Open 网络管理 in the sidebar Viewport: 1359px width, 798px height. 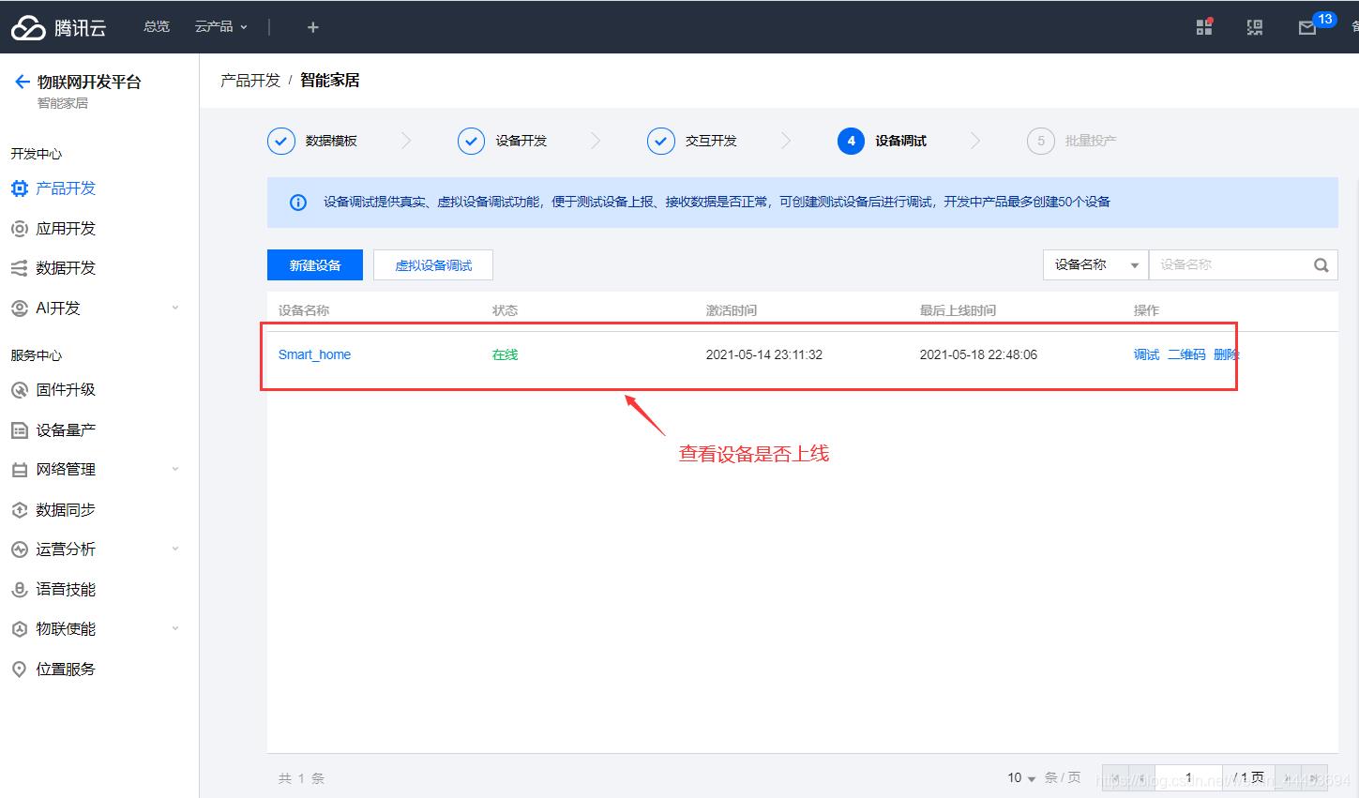(x=66, y=470)
